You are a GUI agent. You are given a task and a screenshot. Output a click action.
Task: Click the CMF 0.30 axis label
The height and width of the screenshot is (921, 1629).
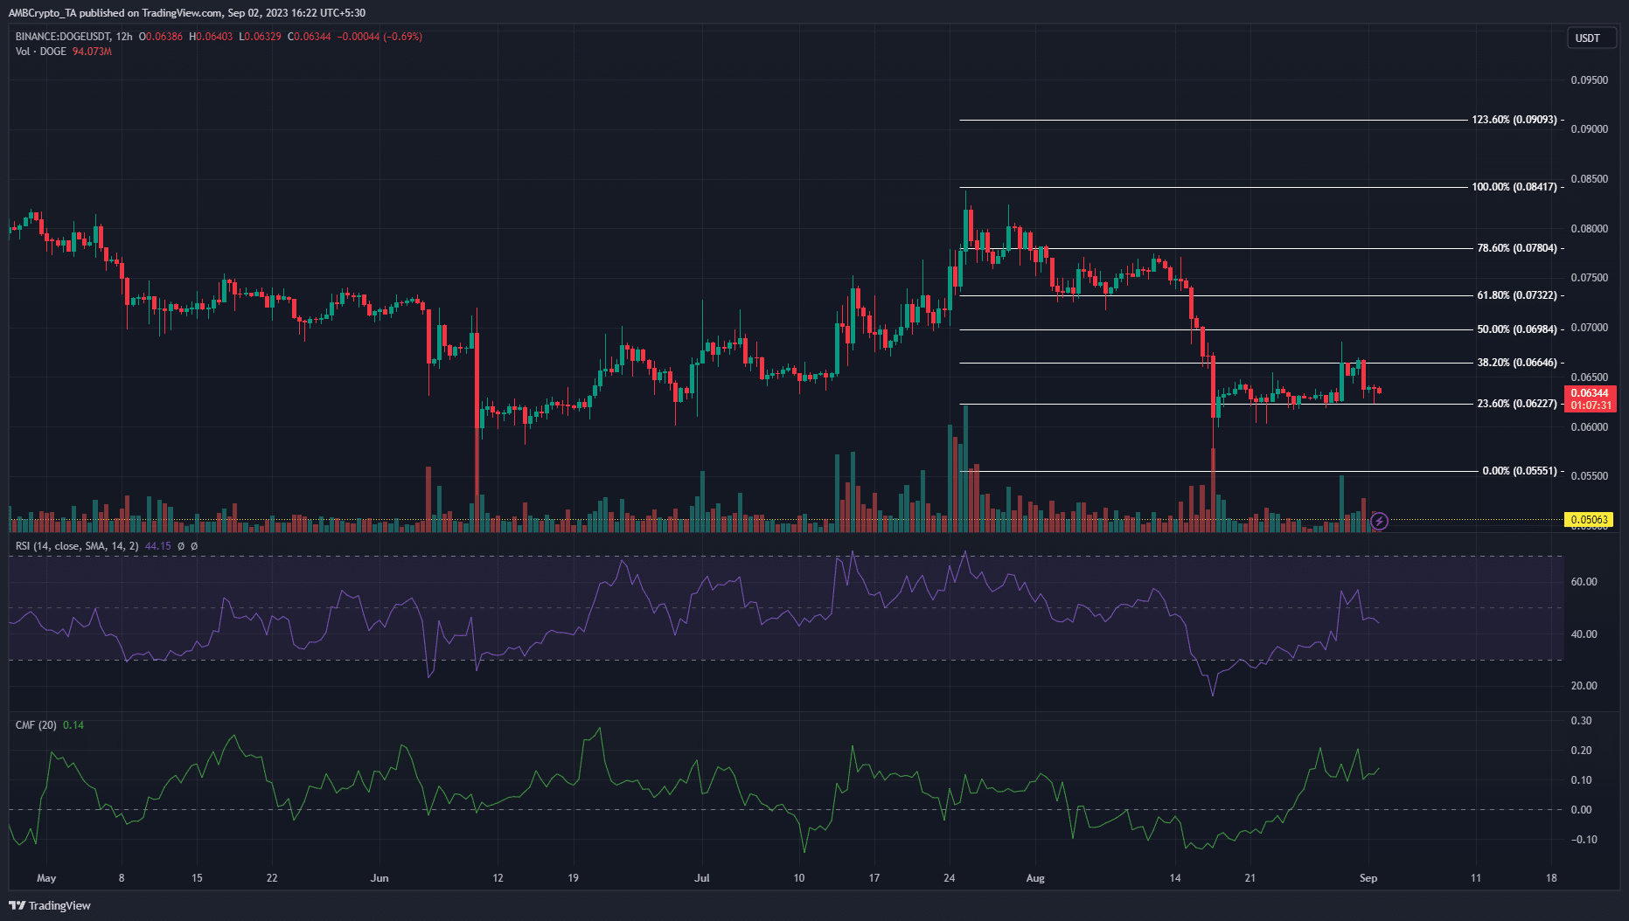1582,721
